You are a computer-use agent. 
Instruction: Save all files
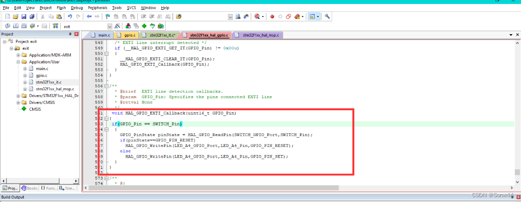[x=32, y=16]
